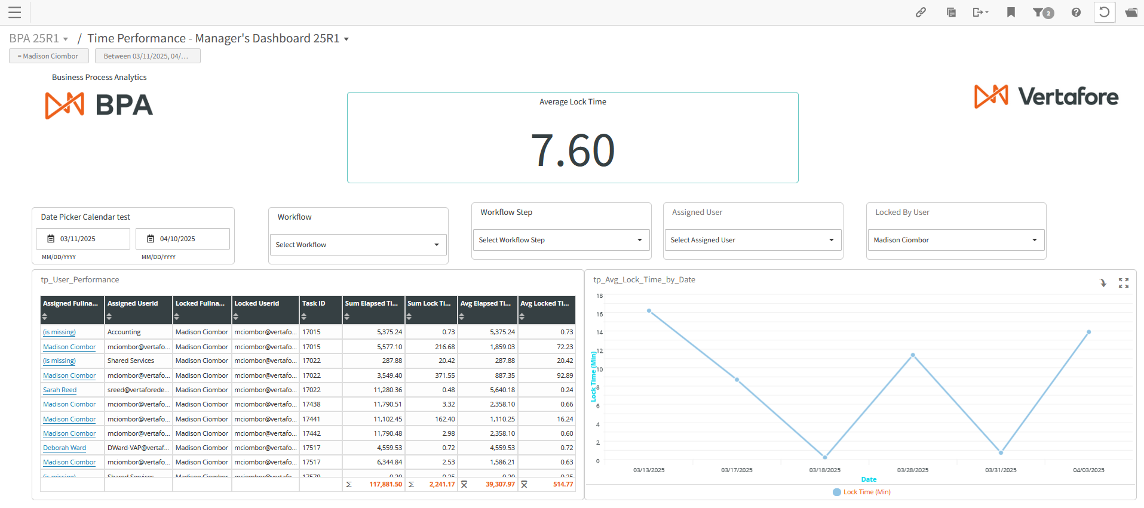Sort by Assigned Userid column arrows
The image size is (1144, 508).
[109, 316]
